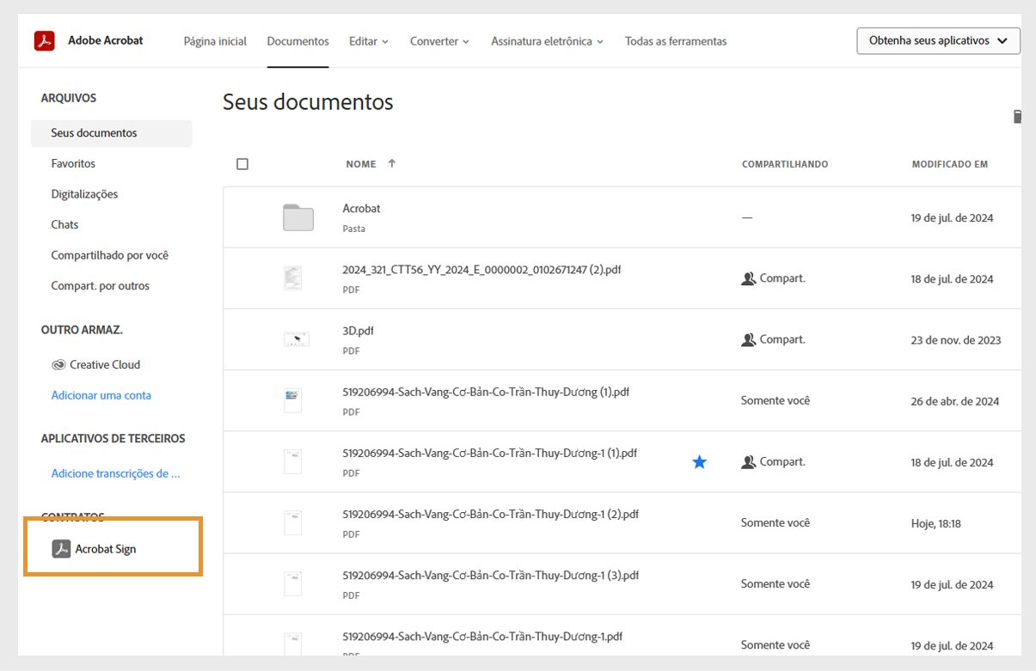This screenshot has height=671, width=1036.
Task: Click the mobile device icon near Seus documentos
Action: [x=1017, y=116]
